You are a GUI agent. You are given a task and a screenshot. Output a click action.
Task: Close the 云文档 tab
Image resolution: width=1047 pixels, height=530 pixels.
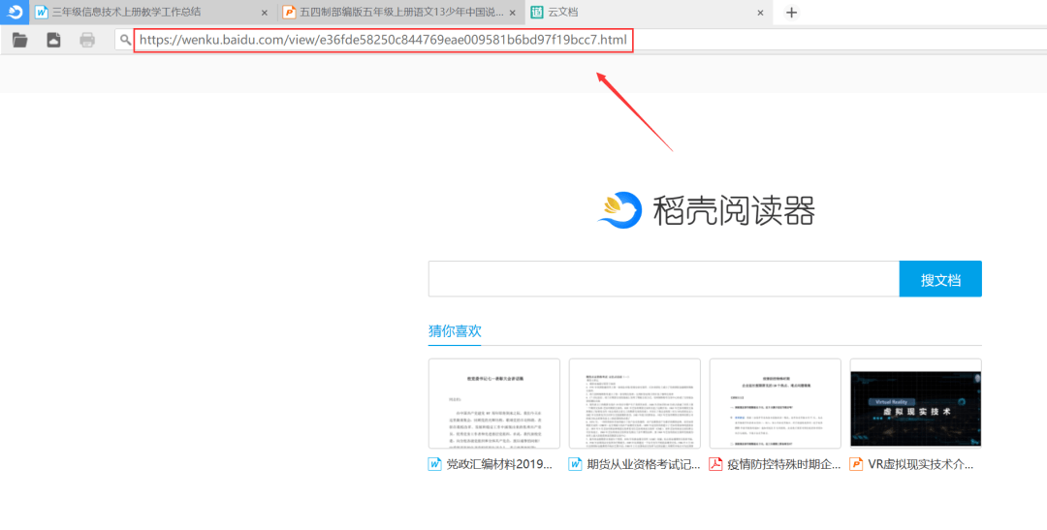coord(760,13)
